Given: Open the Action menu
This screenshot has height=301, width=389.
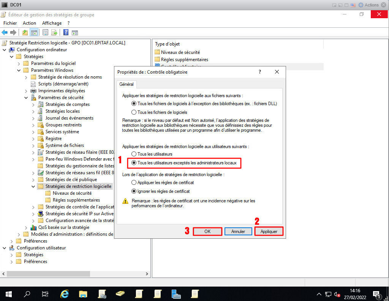Looking at the screenshot, I should tap(29, 23).
